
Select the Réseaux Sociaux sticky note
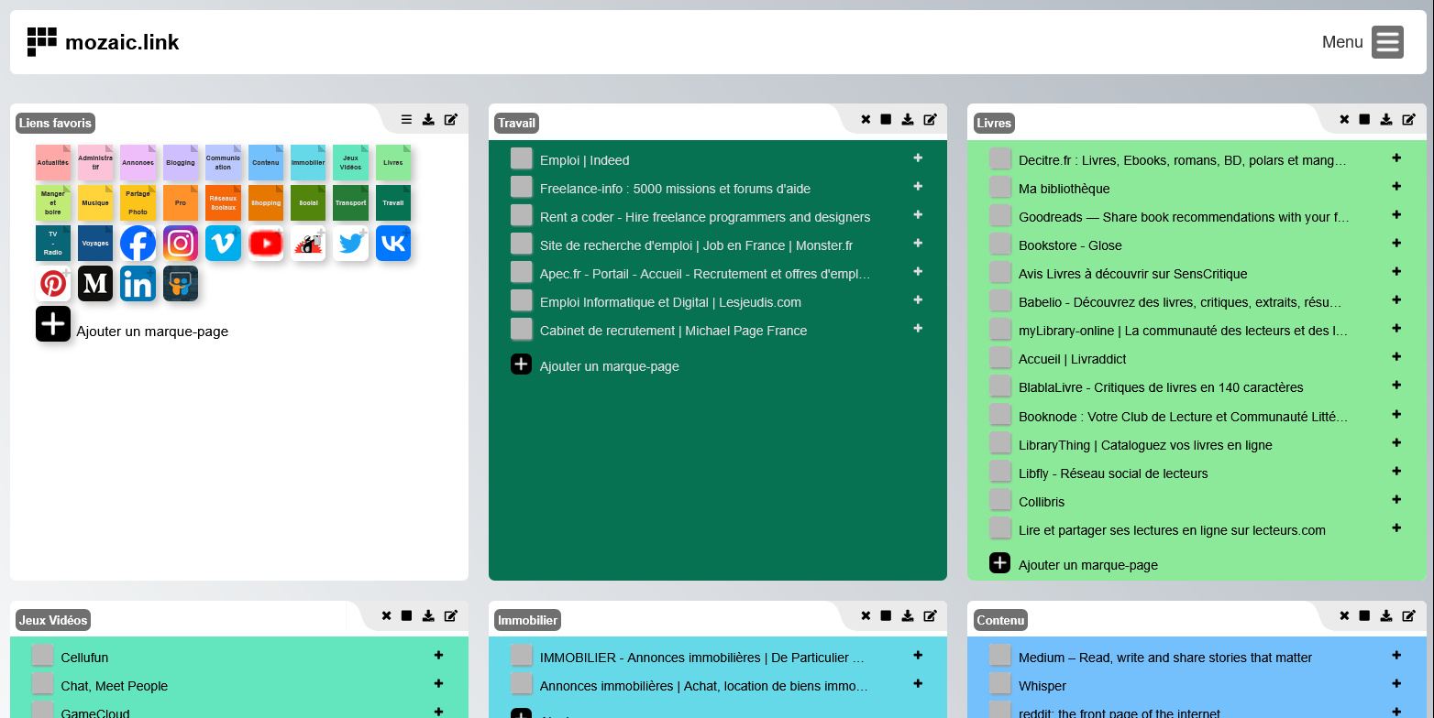pyautogui.click(x=223, y=202)
